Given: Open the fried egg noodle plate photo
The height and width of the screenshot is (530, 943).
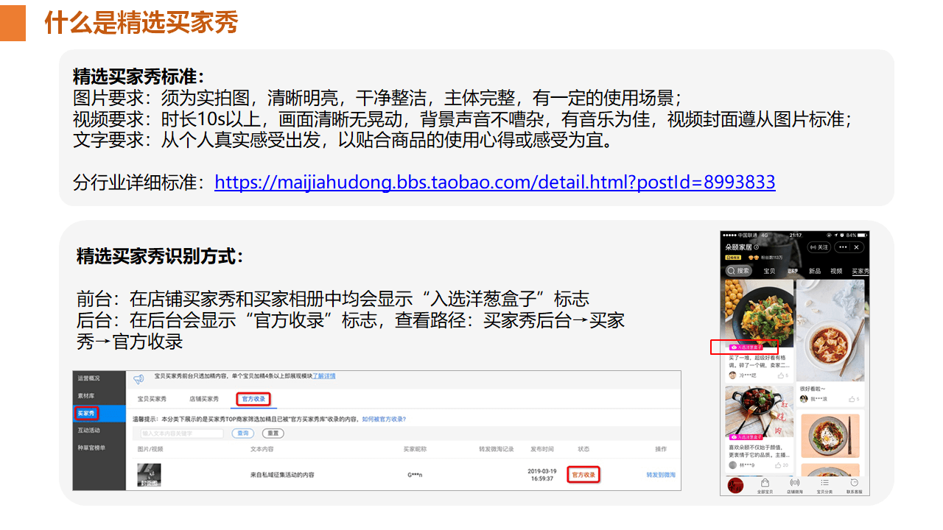Looking at the screenshot, I should [x=830, y=435].
